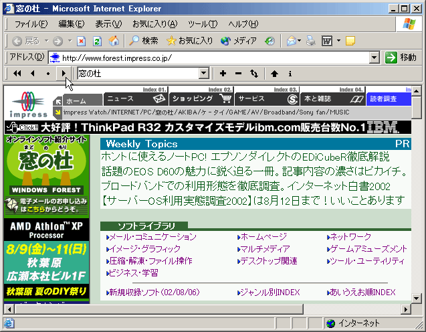Refresh the page with the green arrows icon
Image resolution: width=426 pixels, height=332 pixels.
coord(97,41)
